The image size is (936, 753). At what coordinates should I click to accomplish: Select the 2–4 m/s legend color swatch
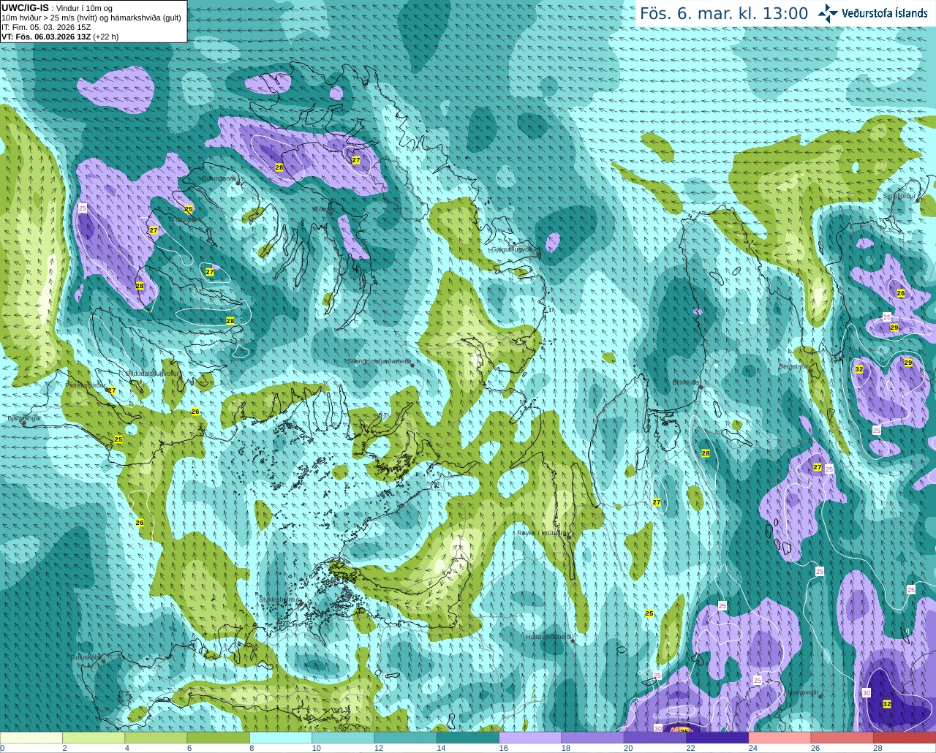94,738
